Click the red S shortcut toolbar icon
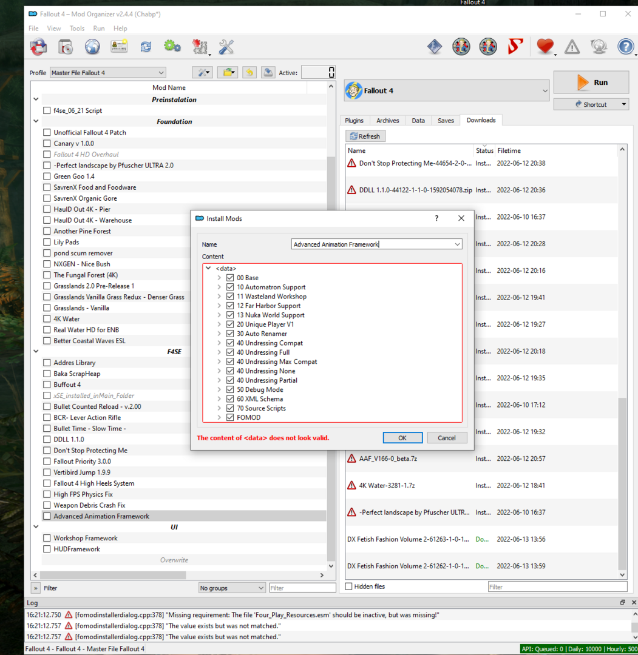This screenshot has width=638, height=655. (515, 46)
